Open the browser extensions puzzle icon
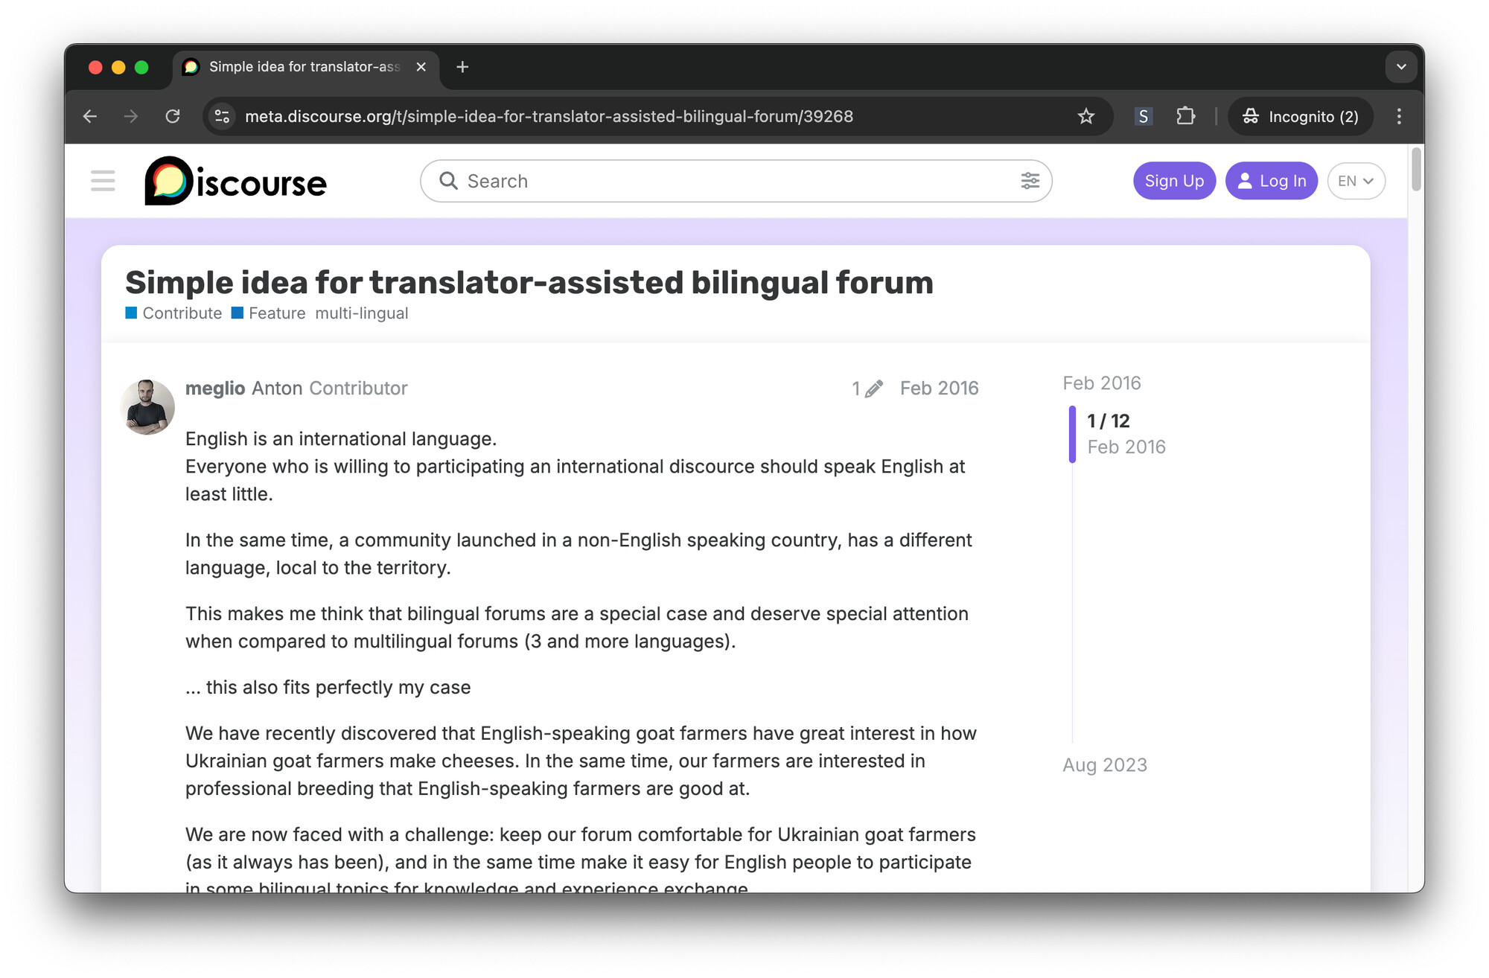 1185,116
